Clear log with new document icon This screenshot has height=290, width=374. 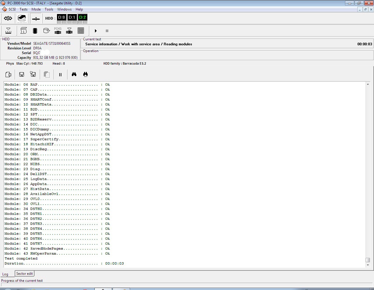point(8,75)
